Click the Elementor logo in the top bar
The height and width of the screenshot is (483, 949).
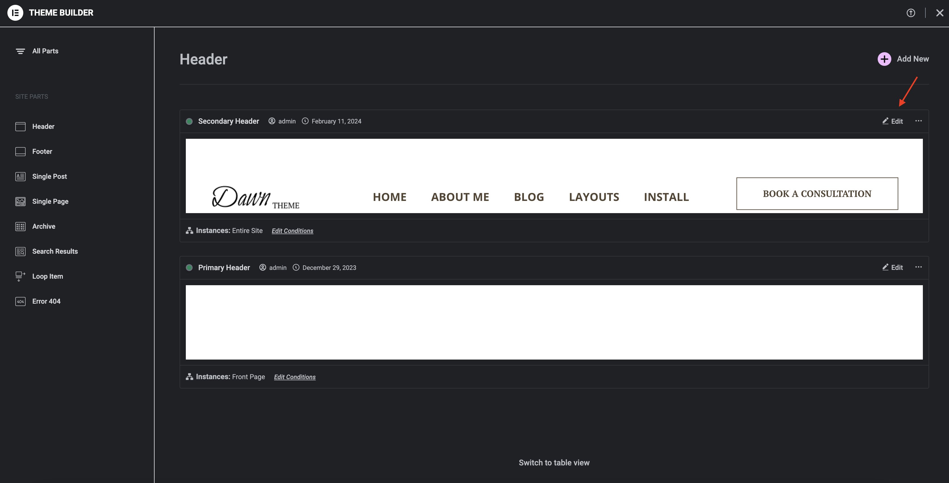pyautogui.click(x=15, y=12)
